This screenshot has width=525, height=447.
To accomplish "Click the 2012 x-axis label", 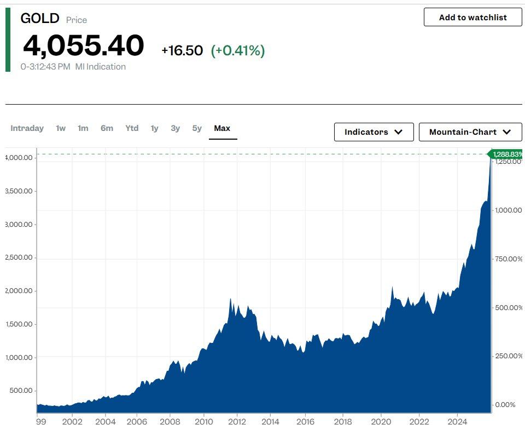I will (x=237, y=421).
